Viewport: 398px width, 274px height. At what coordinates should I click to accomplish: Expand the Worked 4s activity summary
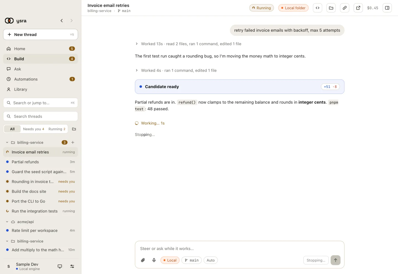pyautogui.click(x=176, y=71)
